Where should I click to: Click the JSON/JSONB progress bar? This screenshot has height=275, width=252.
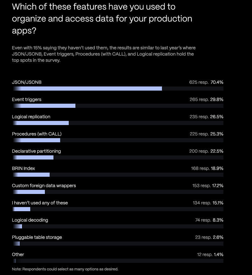coord(87,88)
